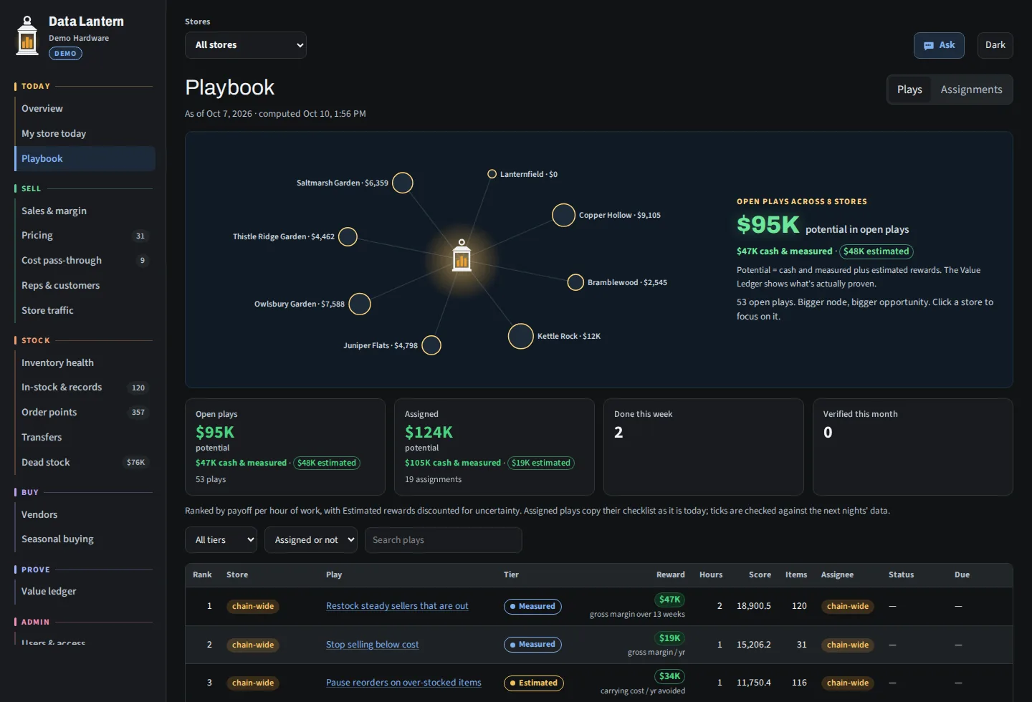1032x702 pixels.
Task: Open Transfers page
Action: (85, 438)
